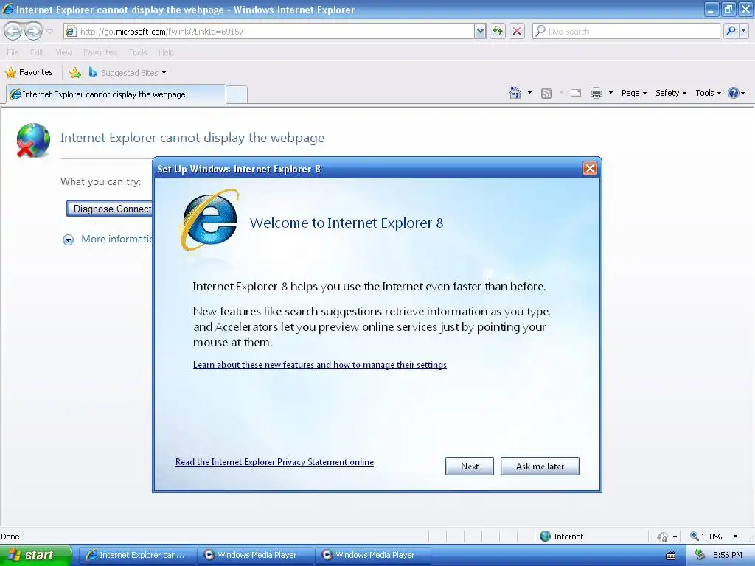Open the File menu
Image resolution: width=755 pixels, height=566 pixels.
pyautogui.click(x=13, y=52)
